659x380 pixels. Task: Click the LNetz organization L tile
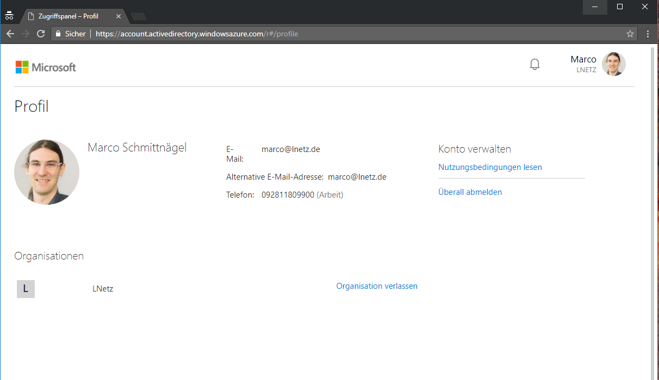click(26, 289)
